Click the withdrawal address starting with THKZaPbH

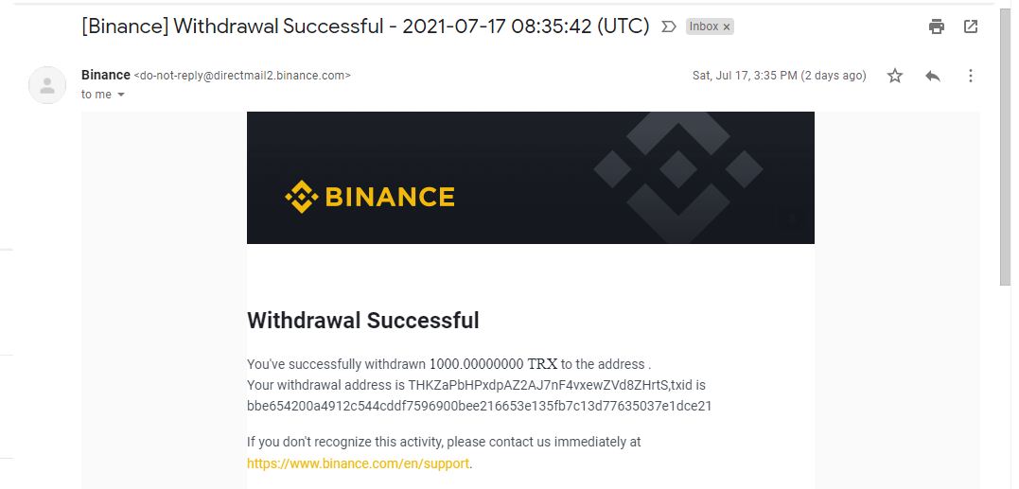click(x=537, y=385)
